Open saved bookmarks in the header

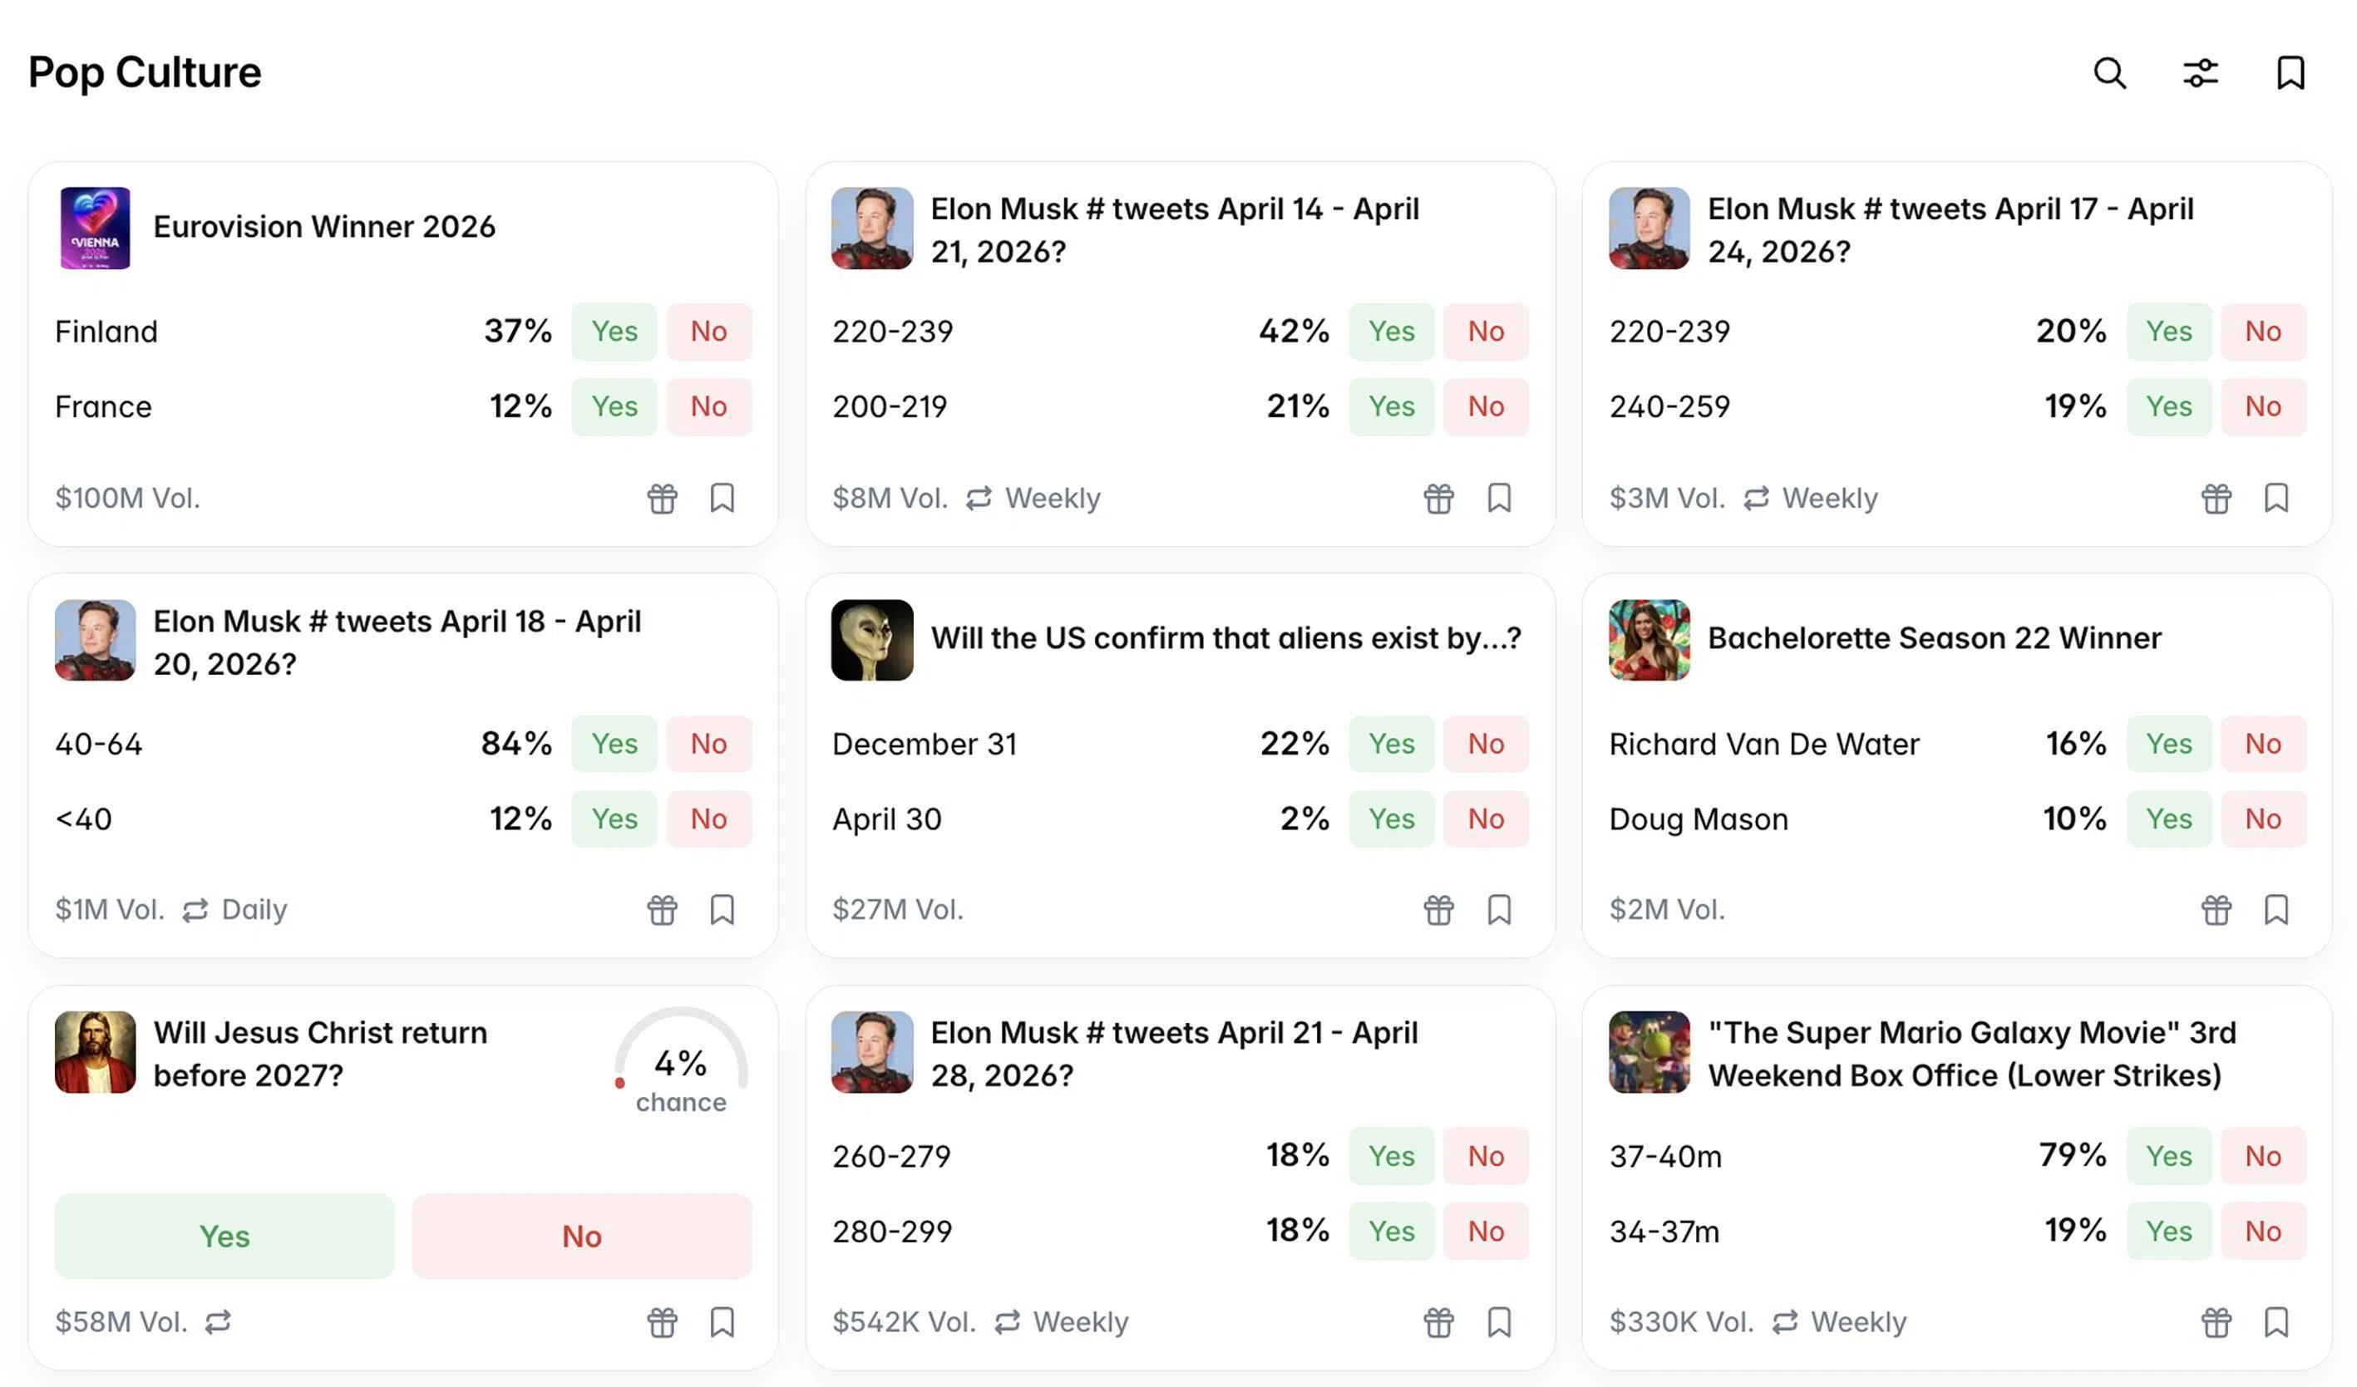coord(2290,73)
